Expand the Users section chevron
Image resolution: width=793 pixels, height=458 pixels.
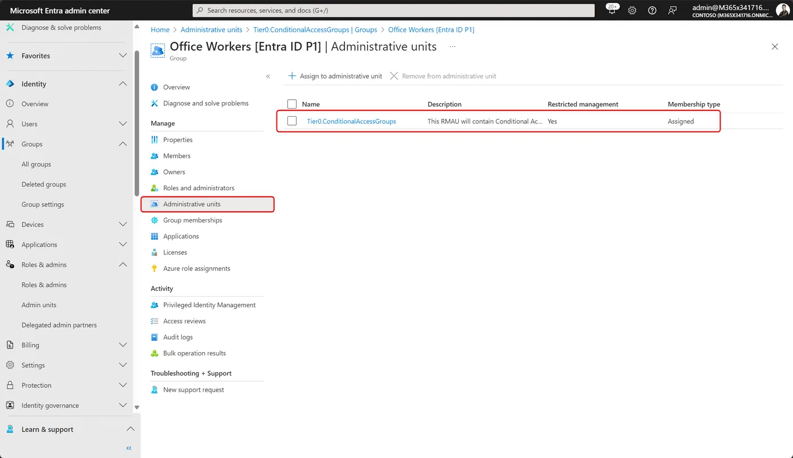pos(123,124)
